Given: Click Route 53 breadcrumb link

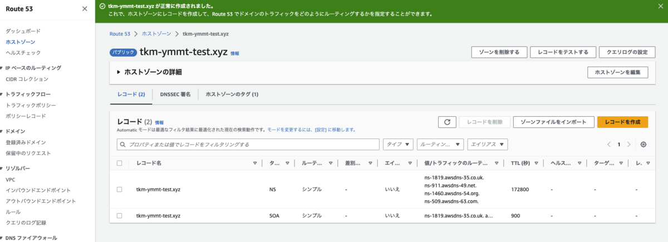Looking at the screenshot, I should (120, 34).
